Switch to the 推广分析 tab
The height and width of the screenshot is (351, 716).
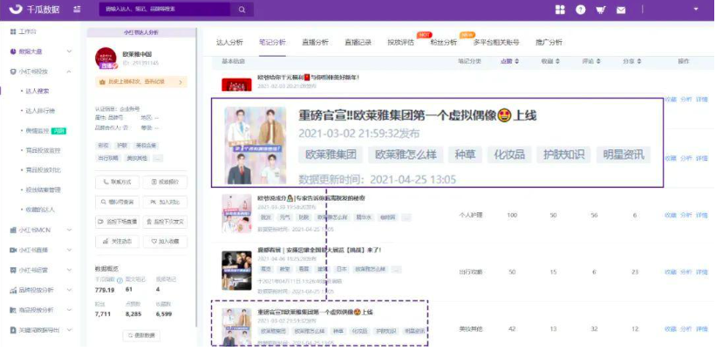[x=549, y=43]
